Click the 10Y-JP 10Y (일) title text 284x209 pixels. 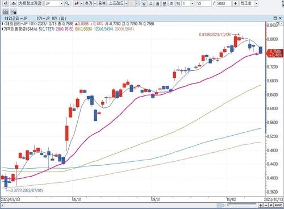(51, 18)
